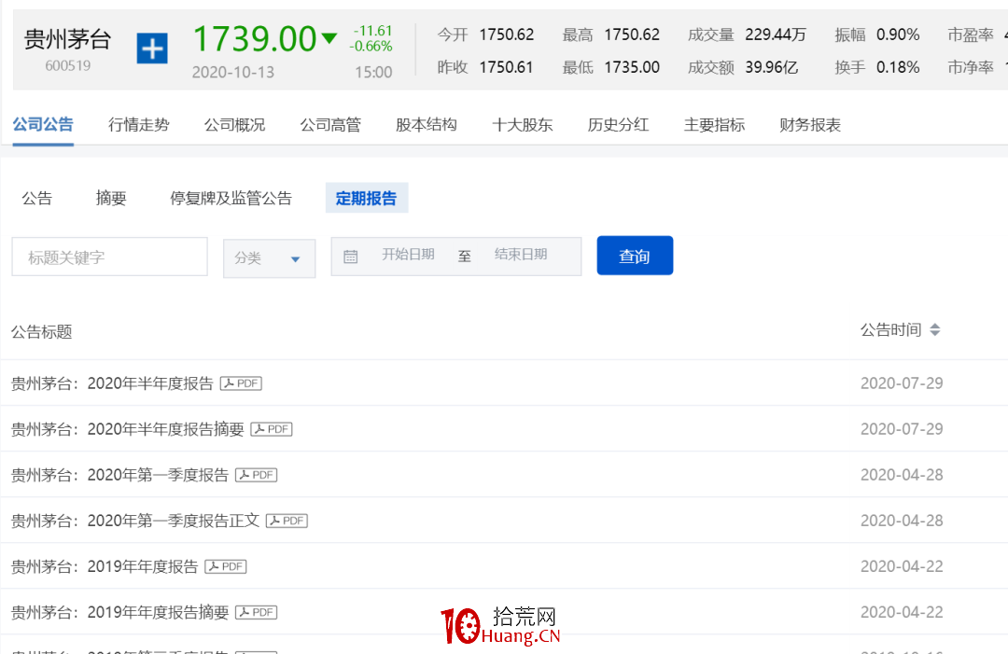Open the 公司概况 tab
Image resolution: width=1008 pixels, height=654 pixels.
point(234,125)
